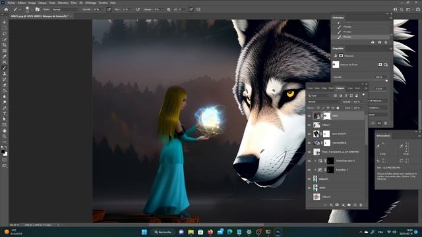
Task: Open the Historique panel menu
Action: 391,18
